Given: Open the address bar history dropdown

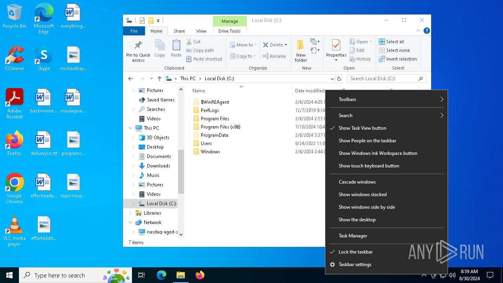Looking at the screenshot, I should (332, 79).
